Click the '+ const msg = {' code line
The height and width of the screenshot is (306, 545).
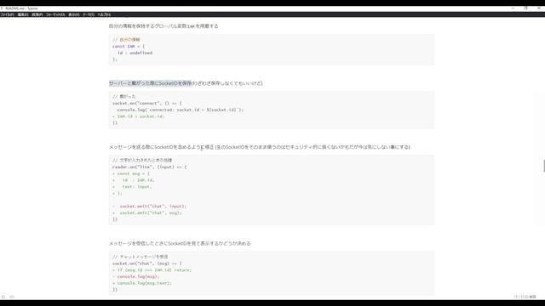point(130,173)
